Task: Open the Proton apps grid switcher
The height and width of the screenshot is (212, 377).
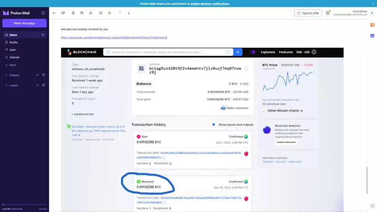Action: click(43, 13)
